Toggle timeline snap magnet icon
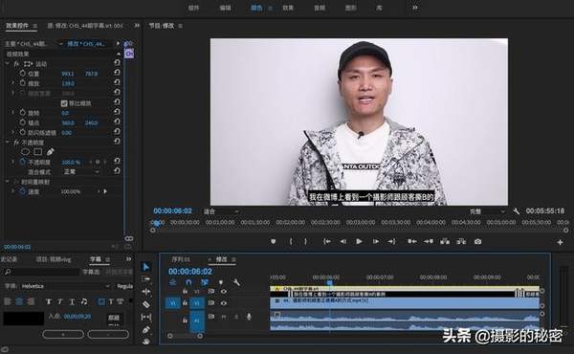This screenshot has width=574, height=354. point(188,282)
